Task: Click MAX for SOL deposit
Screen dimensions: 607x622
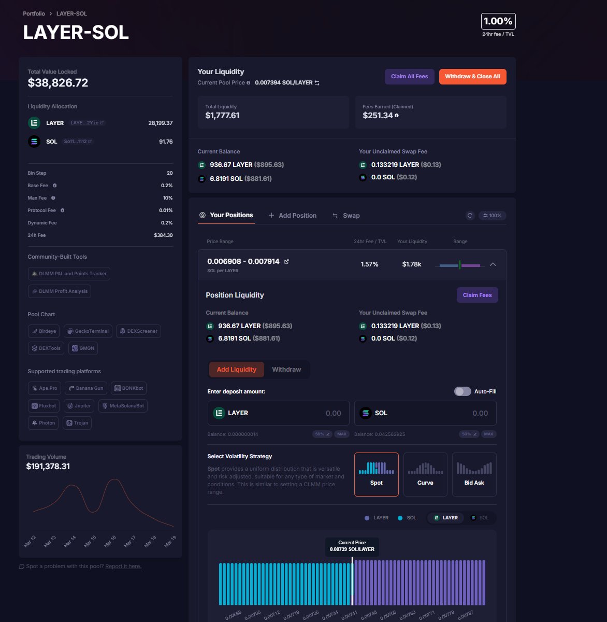Action: 488,434
